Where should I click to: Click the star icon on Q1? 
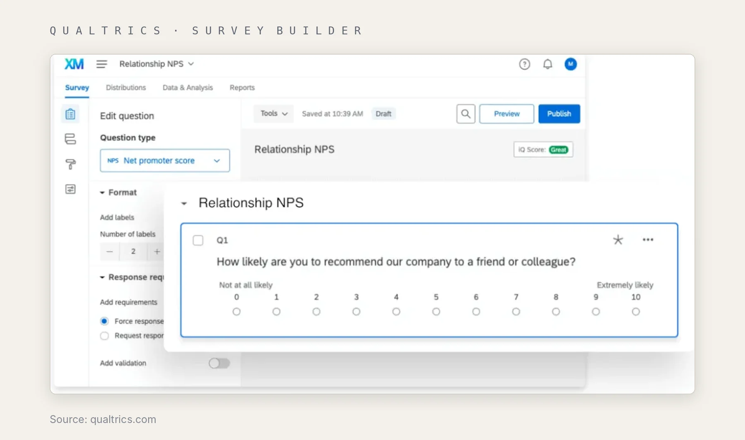(x=618, y=240)
